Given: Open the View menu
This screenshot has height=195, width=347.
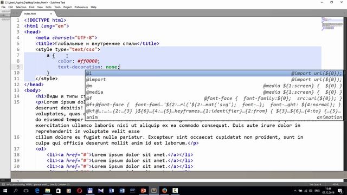Looking at the screenshot, I should (40, 7).
